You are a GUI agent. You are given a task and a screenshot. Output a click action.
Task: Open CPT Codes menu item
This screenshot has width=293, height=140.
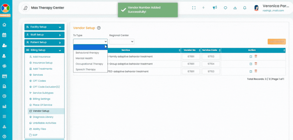[x=39, y=81]
